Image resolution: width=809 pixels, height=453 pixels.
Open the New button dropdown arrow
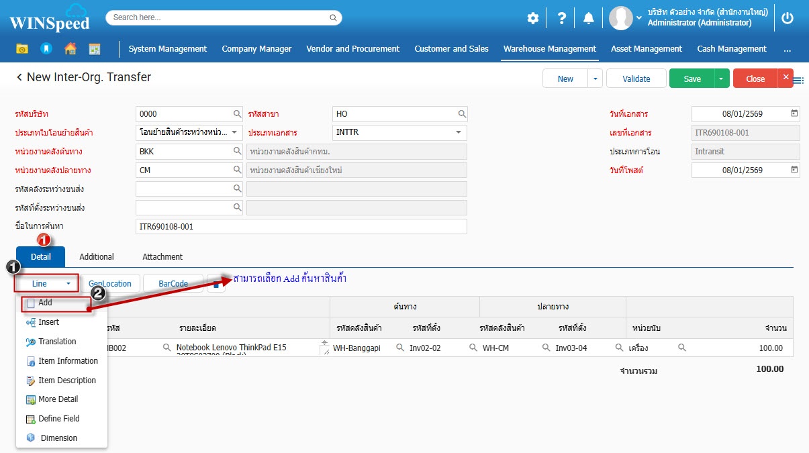[595, 79]
